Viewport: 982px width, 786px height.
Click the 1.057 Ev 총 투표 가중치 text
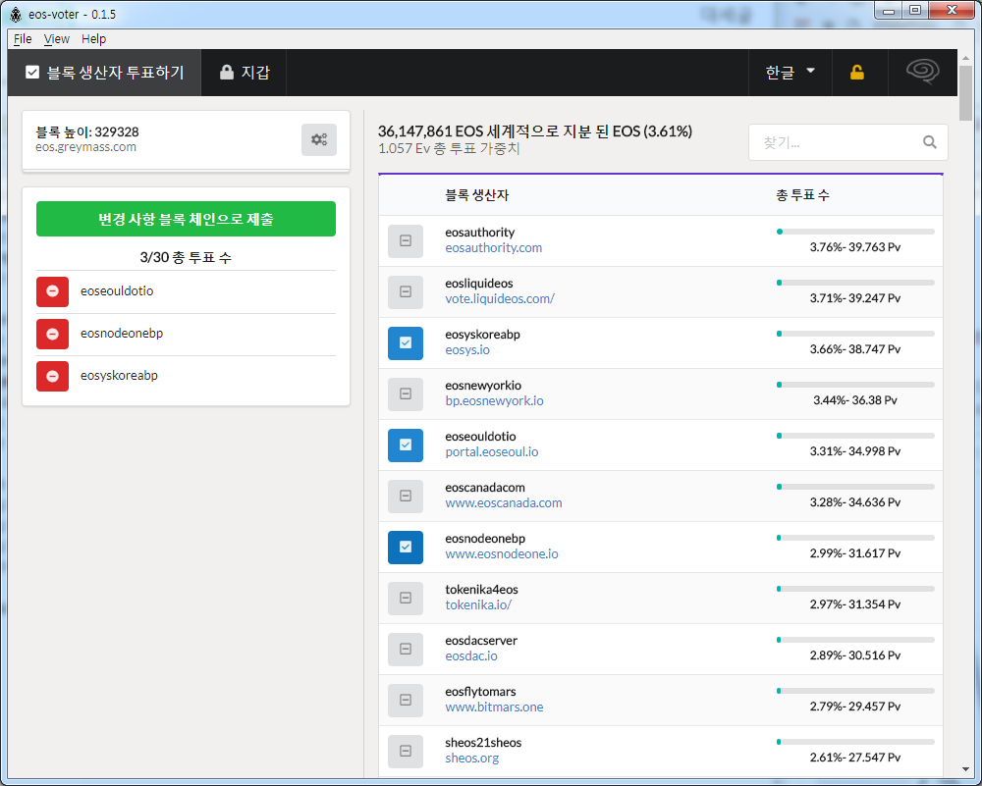pyautogui.click(x=449, y=149)
